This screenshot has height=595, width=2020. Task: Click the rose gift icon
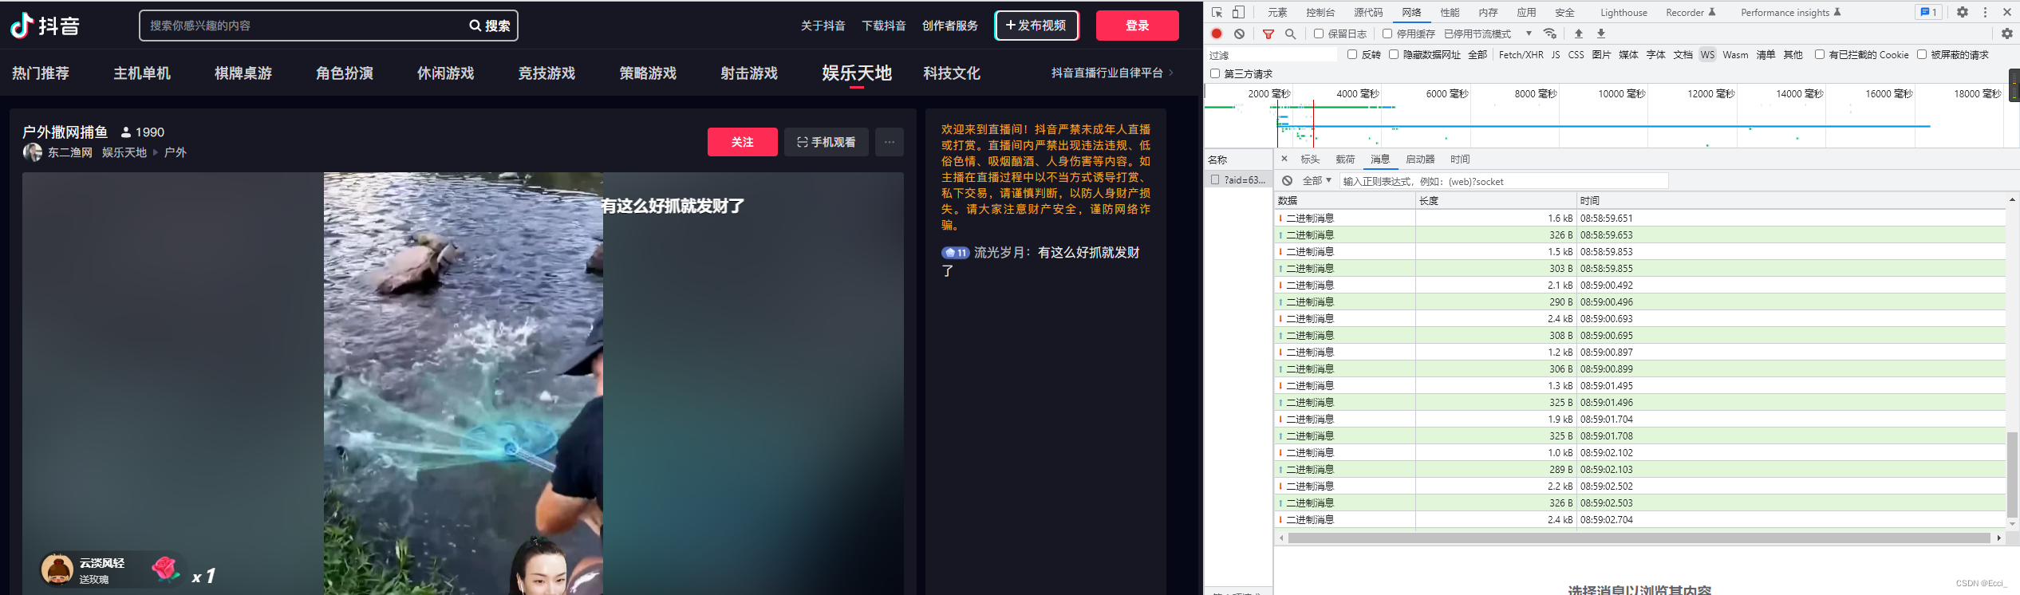[166, 569]
